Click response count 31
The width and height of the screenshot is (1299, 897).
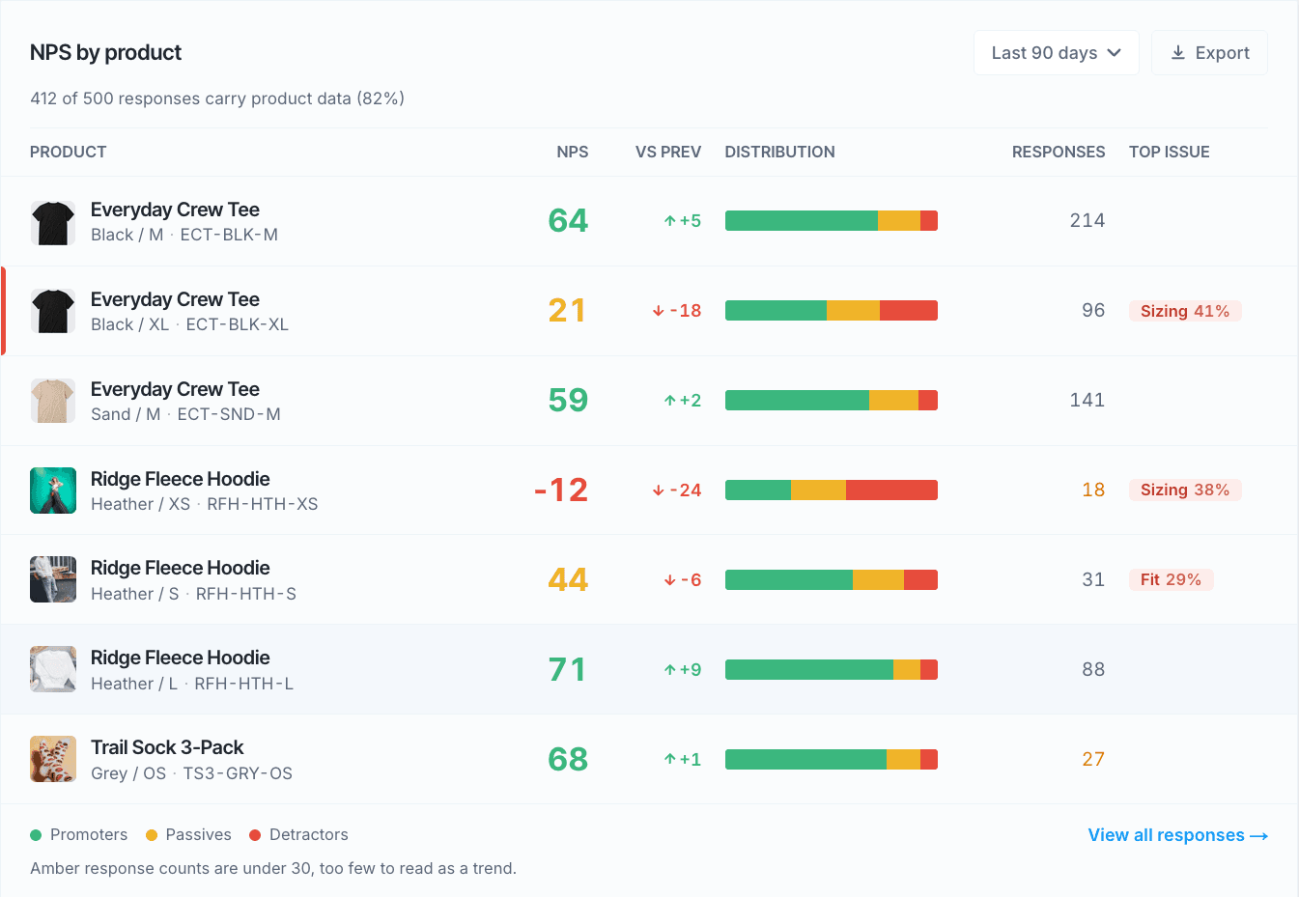1093,579
